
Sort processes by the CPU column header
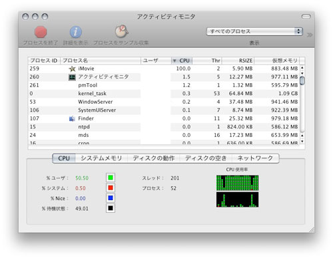click(182, 61)
